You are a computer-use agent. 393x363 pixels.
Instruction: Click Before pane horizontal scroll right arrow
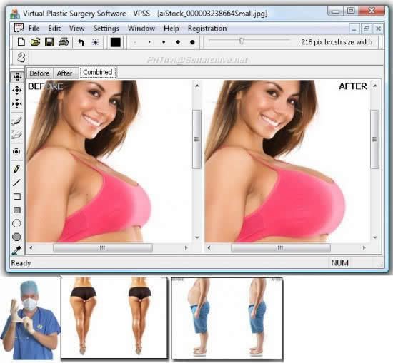(186, 248)
